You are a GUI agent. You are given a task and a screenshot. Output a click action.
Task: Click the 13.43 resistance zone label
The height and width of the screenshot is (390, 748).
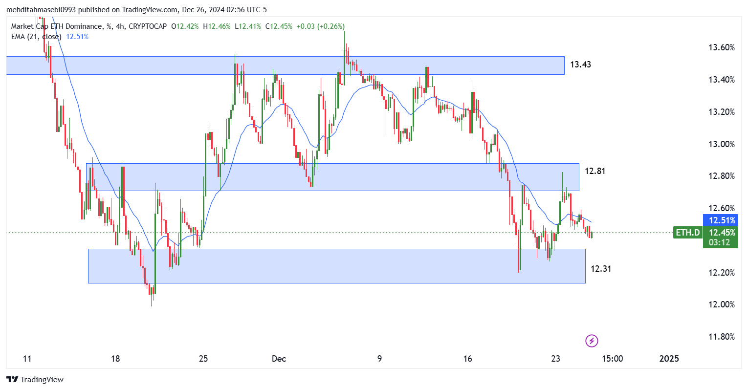pyautogui.click(x=580, y=65)
